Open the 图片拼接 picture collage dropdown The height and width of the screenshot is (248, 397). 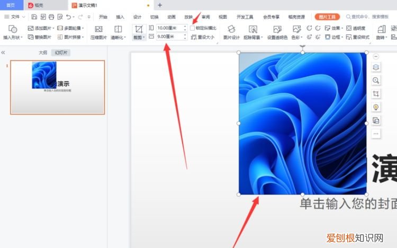click(x=83, y=37)
